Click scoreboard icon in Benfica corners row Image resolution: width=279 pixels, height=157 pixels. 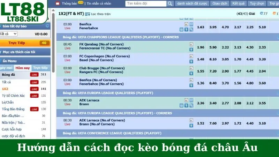tap(191, 80)
